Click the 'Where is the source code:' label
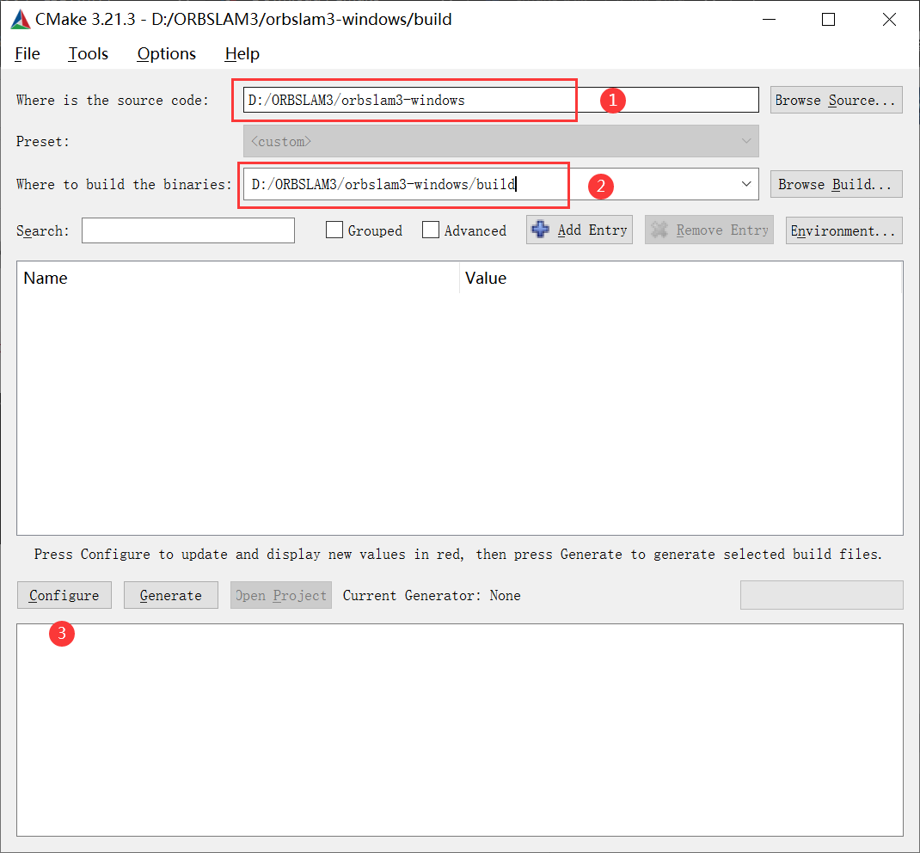This screenshot has height=853, width=920. [x=112, y=101]
